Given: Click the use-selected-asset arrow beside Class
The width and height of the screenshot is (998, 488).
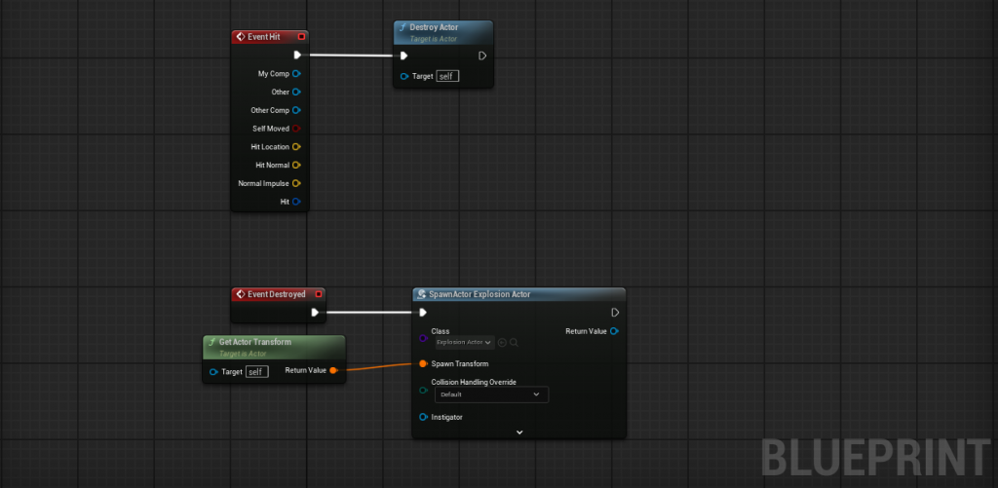Looking at the screenshot, I should coord(502,342).
